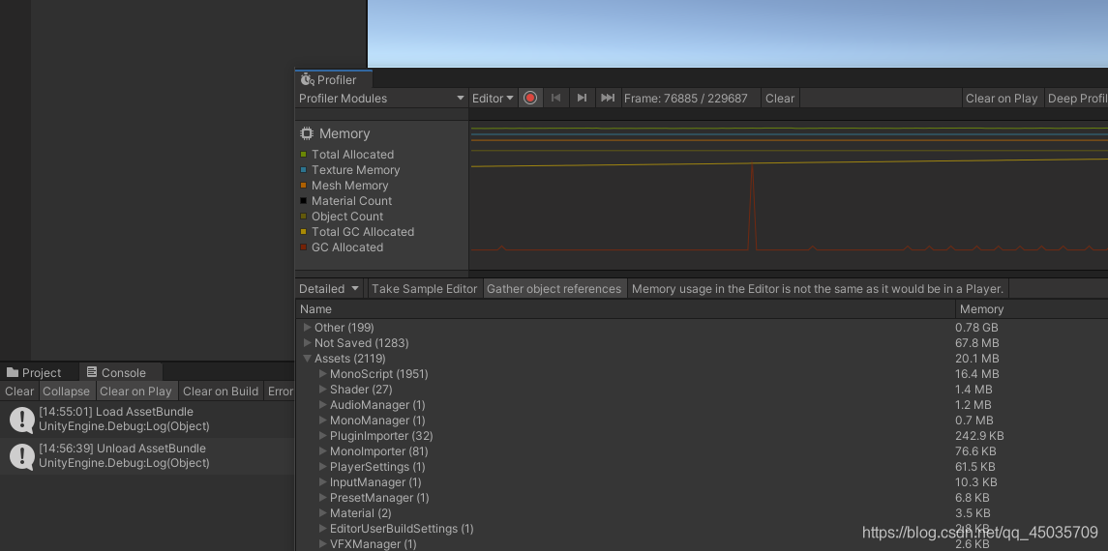Toggle Total Allocated chart color swatch
The image size is (1108, 551).
304,155
